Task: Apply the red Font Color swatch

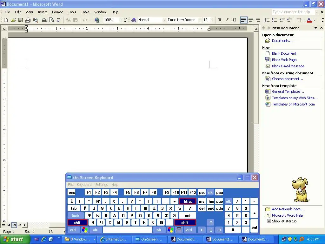Action: pyautogui.click(x=309, y=20)
